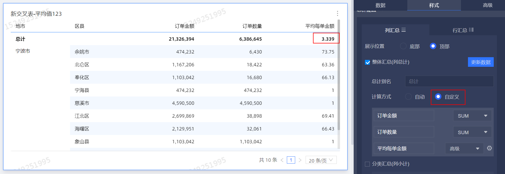
Task: Open SUM dropdown for 订单金额
Action: [472, 116]
